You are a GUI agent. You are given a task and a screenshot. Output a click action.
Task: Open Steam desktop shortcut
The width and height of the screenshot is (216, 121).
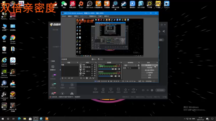tap(124, 5)
